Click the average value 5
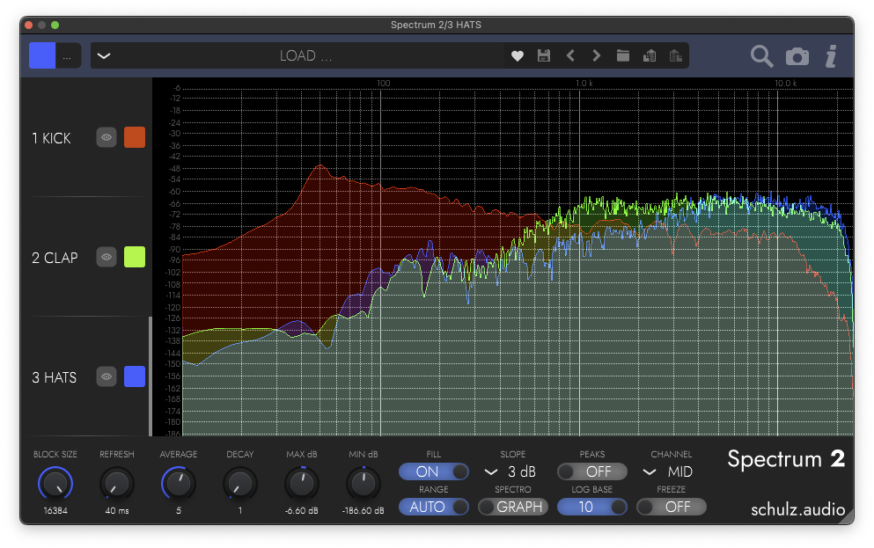The image size is (874, 548). coord(179,511)
